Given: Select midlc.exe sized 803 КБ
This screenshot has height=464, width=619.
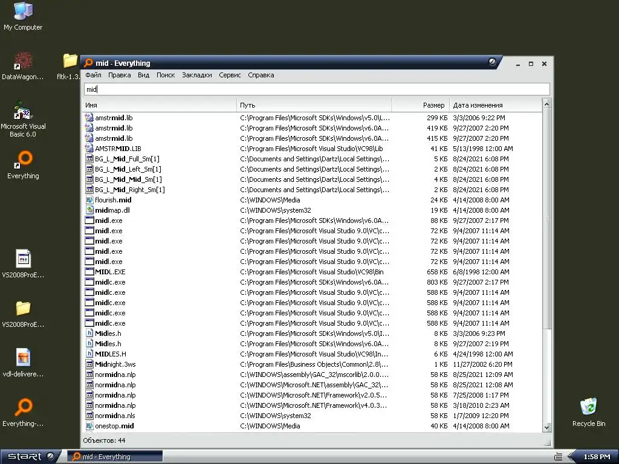Looking at the screenshot, I should click(110, 282).
